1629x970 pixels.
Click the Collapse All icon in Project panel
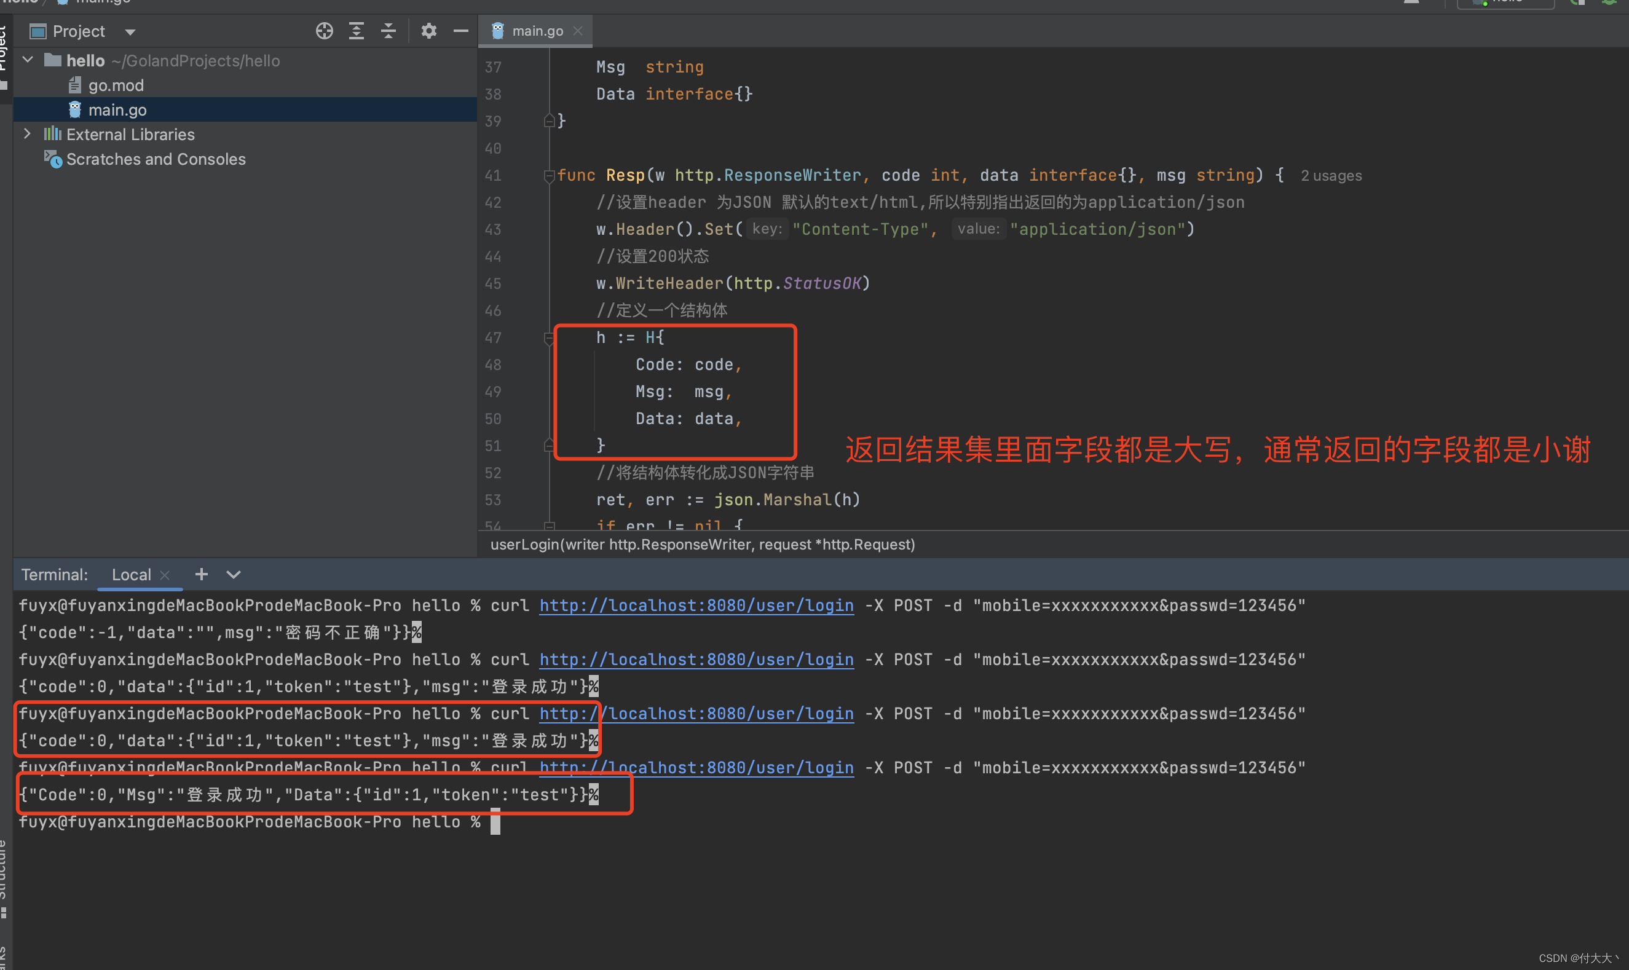[x=389, y=31]
